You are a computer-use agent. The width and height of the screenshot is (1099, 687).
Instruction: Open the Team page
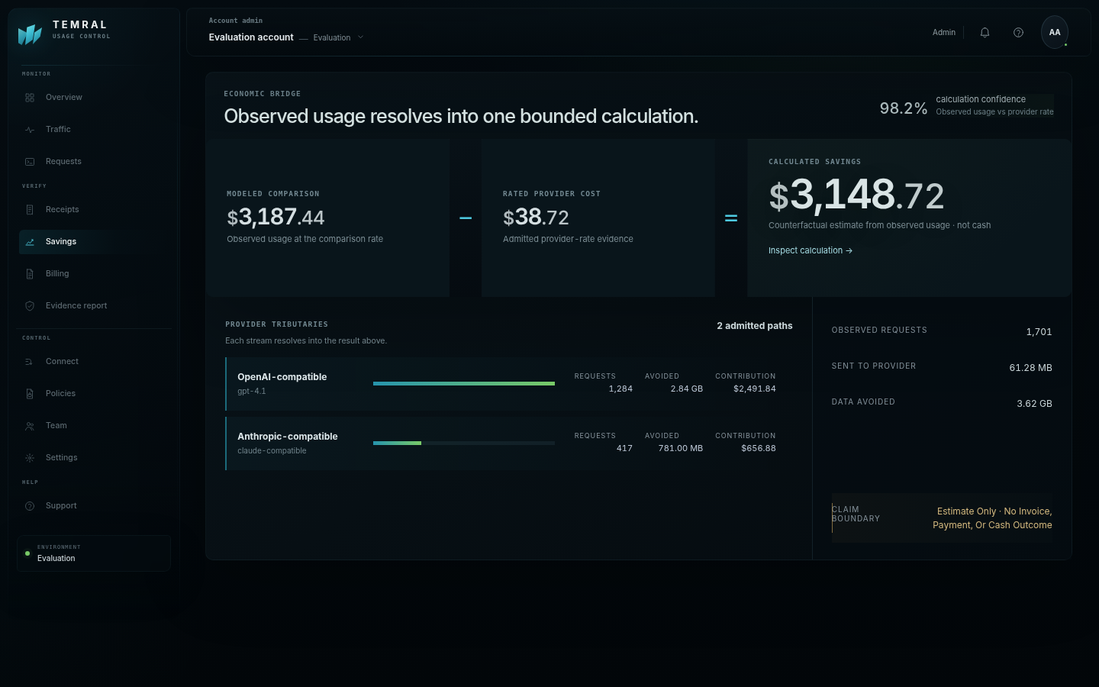pyautogui.click(x=95, y=426)
